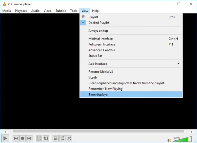Open the Playback menu
This screenshot has height=143, width=197.
click(21, 11)
